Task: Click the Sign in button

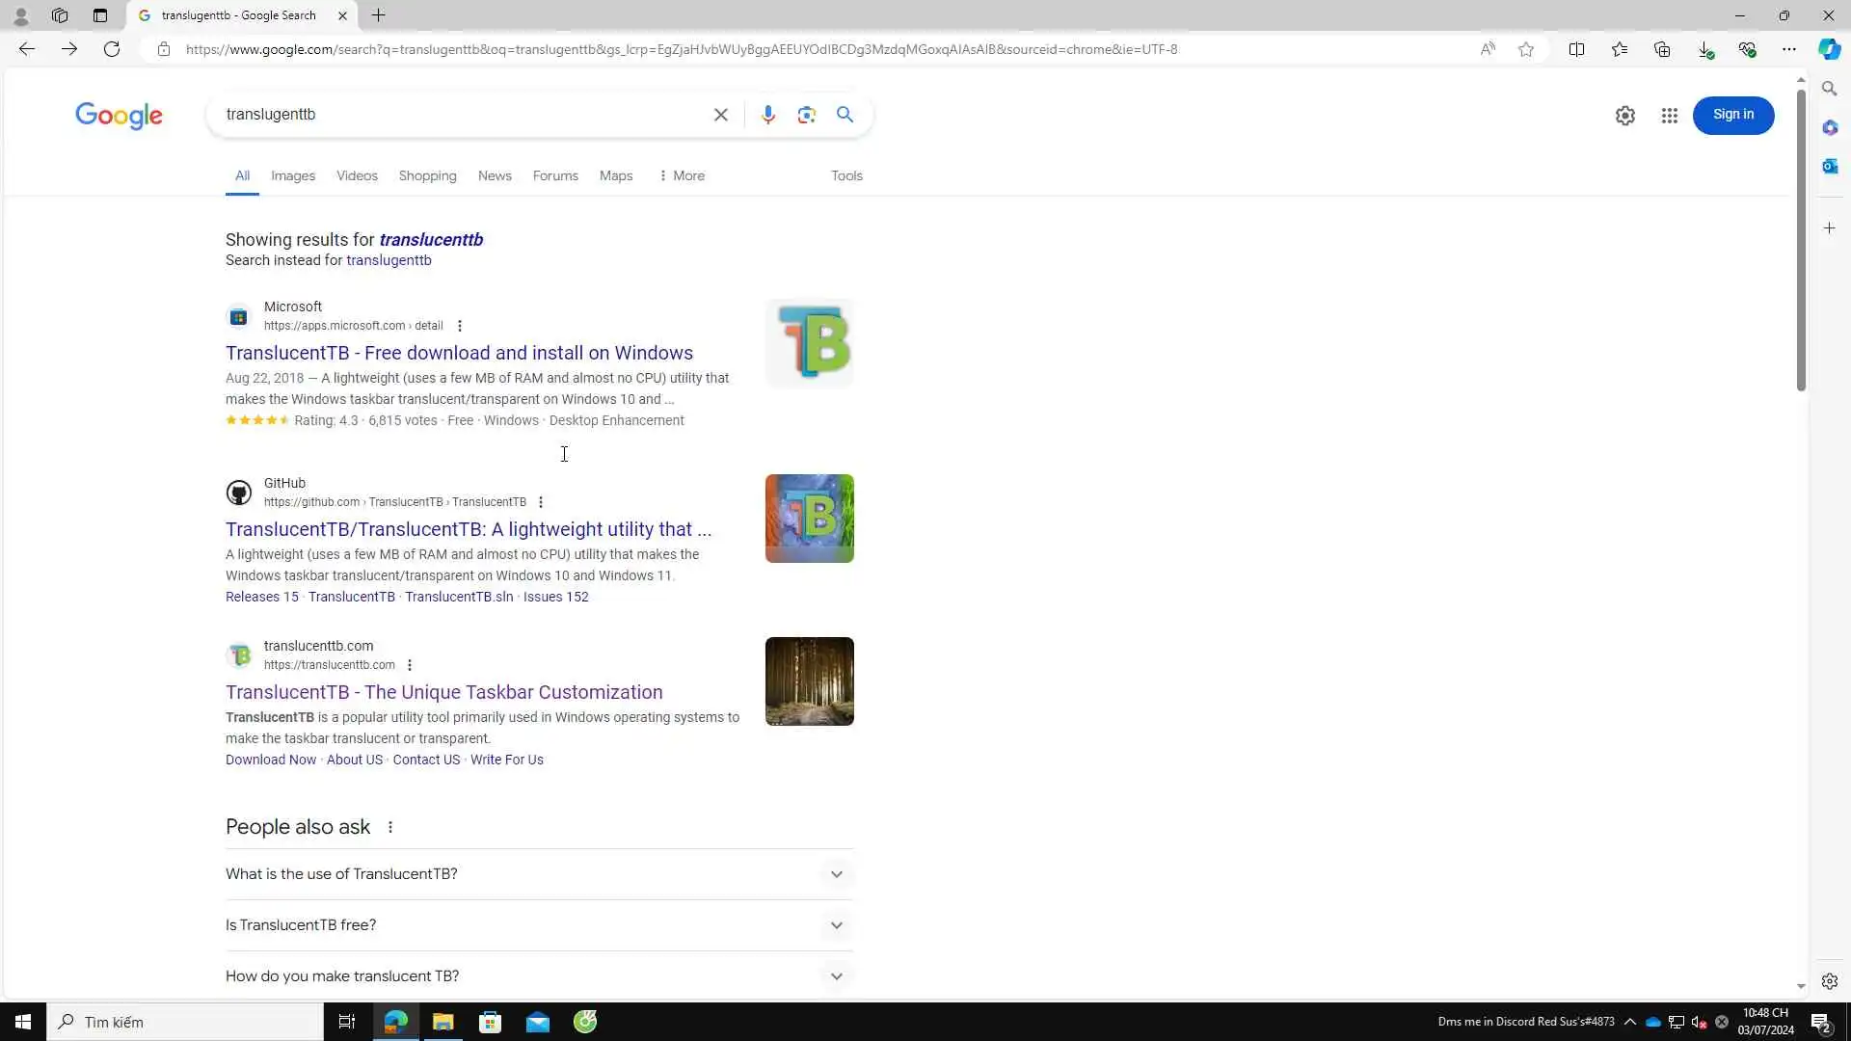Action: click(1732, 115)
